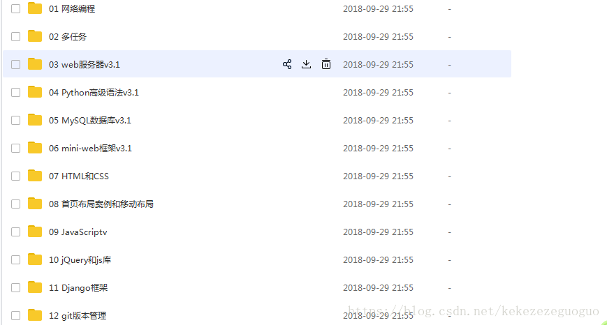Select checkbox beside 04 Python高级语法v3.1
The image size is (607, 325).
click(x=15, y=92)
